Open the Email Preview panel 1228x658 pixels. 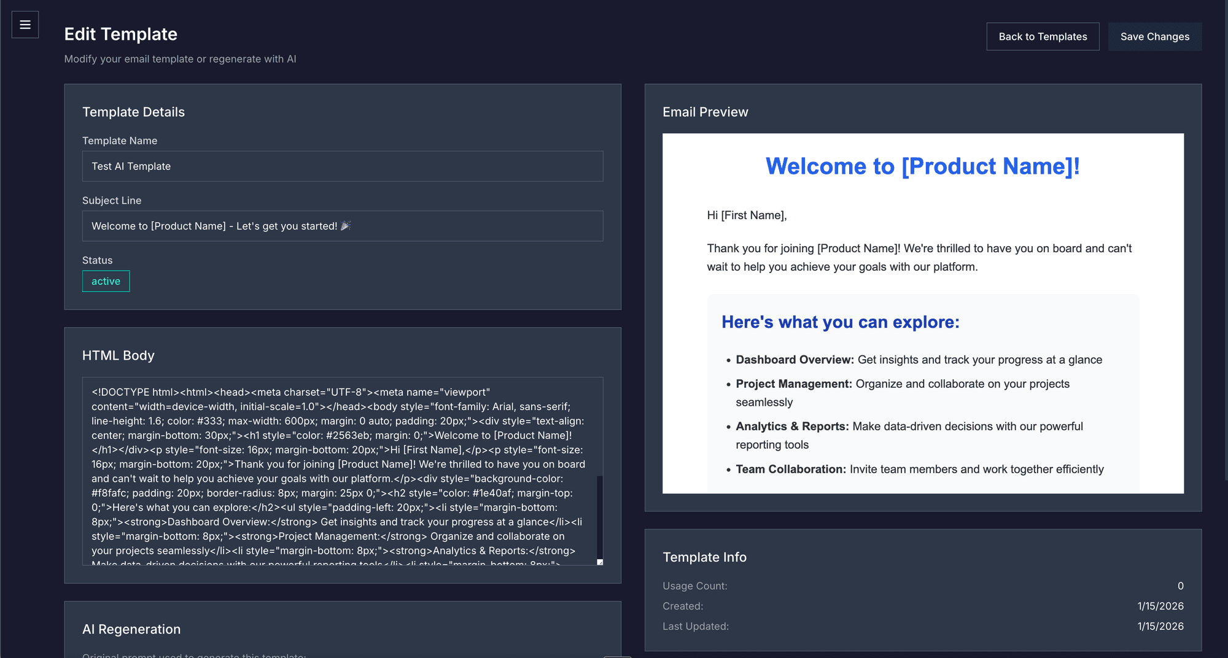pyautogui.click(x=705, y=112)
